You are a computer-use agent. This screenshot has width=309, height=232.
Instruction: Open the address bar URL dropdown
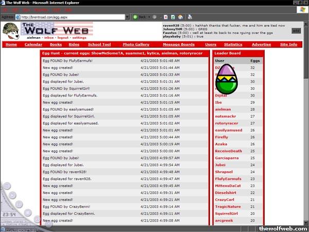(127, 17)
